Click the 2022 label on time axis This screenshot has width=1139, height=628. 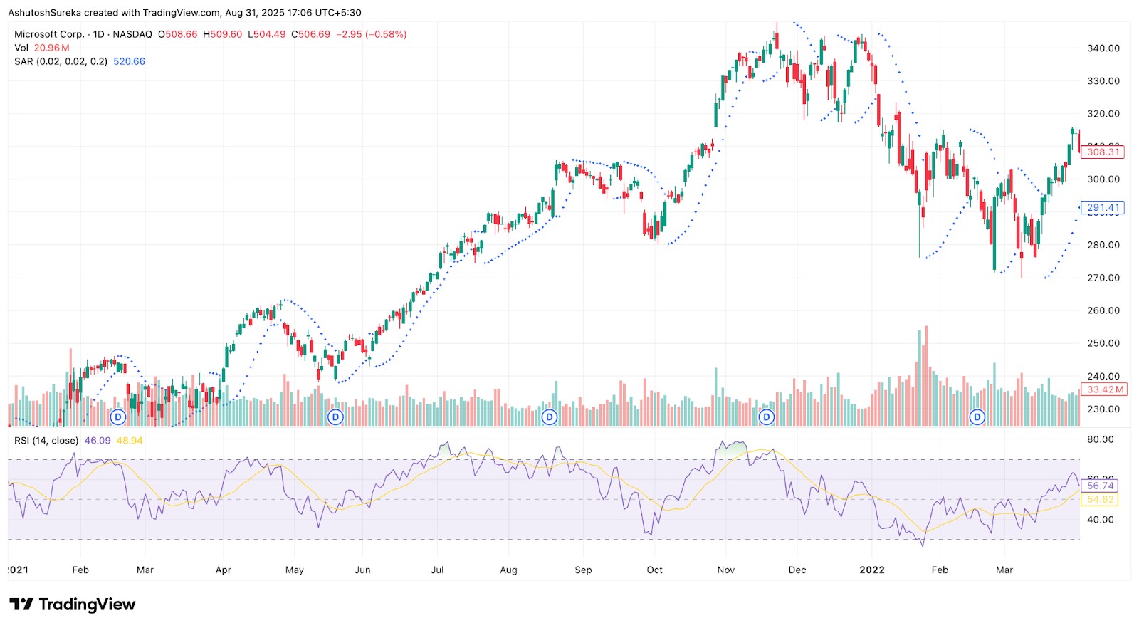872,570
